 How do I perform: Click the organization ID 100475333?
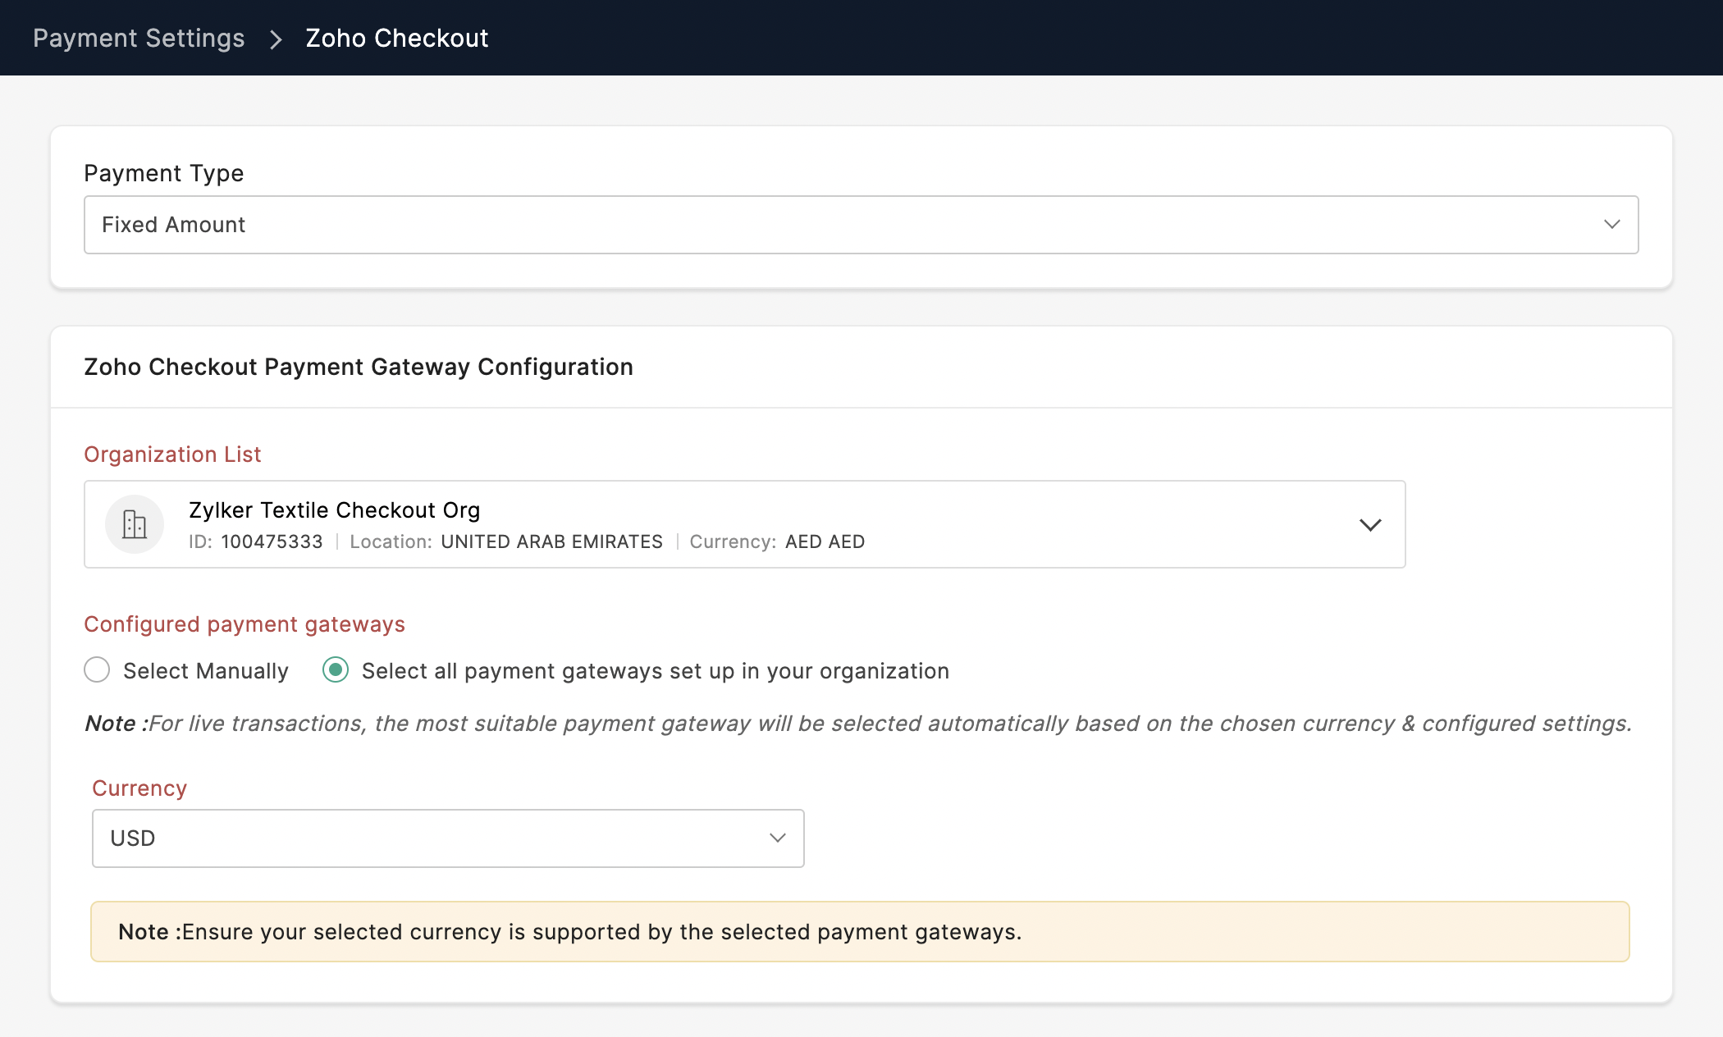coord(272,541)
